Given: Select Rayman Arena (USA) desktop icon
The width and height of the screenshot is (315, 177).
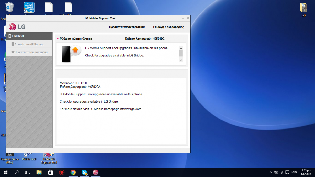Looking at the screenshot, I should click(10, 159).
